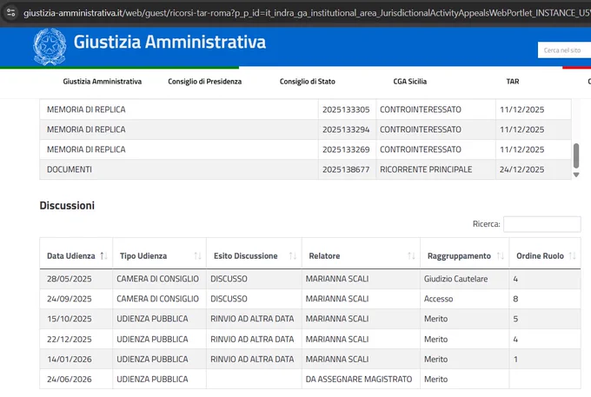Sort by Esito Discussione arrows icon

click(x=293, y=256)
